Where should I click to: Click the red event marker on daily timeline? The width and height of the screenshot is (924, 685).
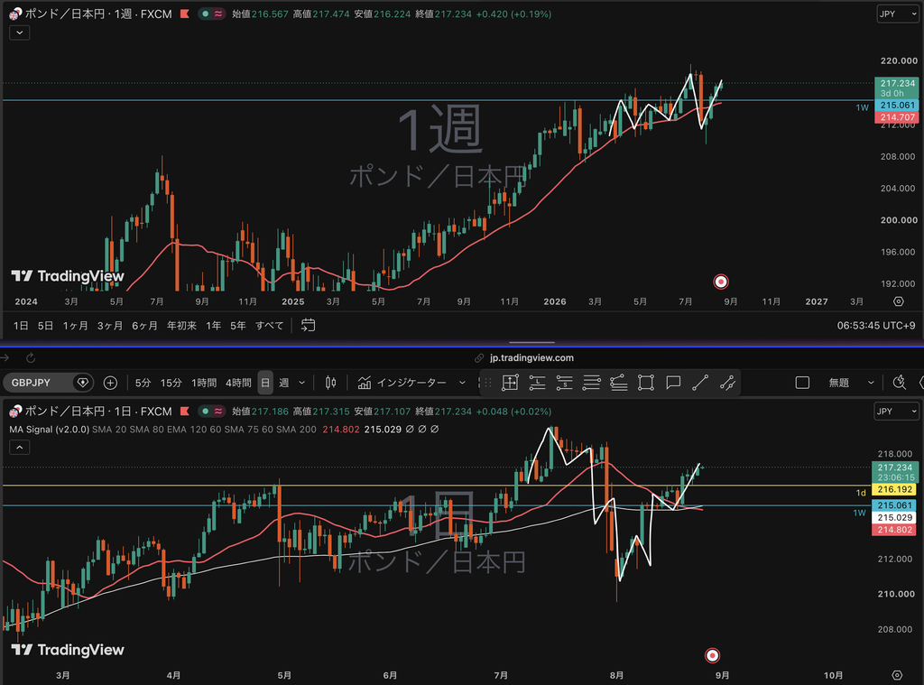point(713,655)
